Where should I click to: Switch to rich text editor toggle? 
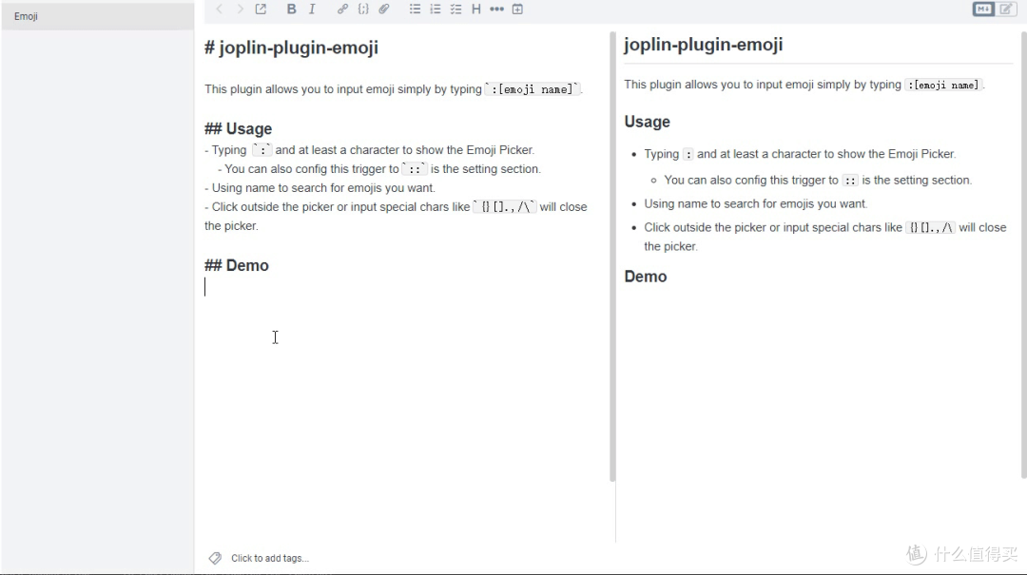point(1006,9)
